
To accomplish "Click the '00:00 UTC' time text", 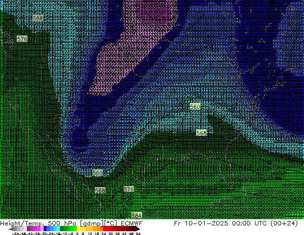I will [x=250, y=223].
